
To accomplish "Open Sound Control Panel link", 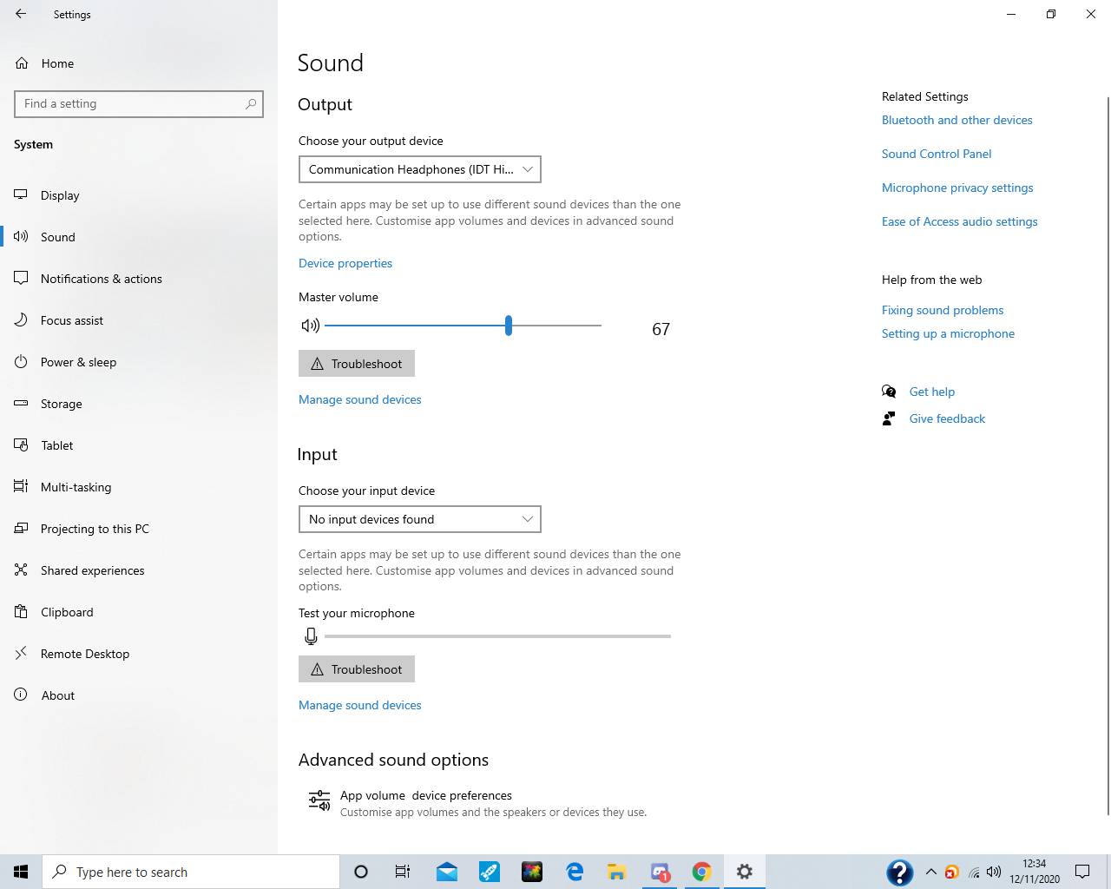I will click(937, 154).
